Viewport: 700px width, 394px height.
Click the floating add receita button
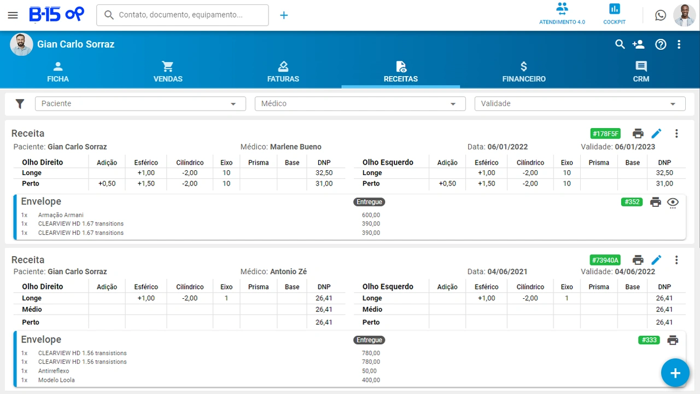point(675,373)
